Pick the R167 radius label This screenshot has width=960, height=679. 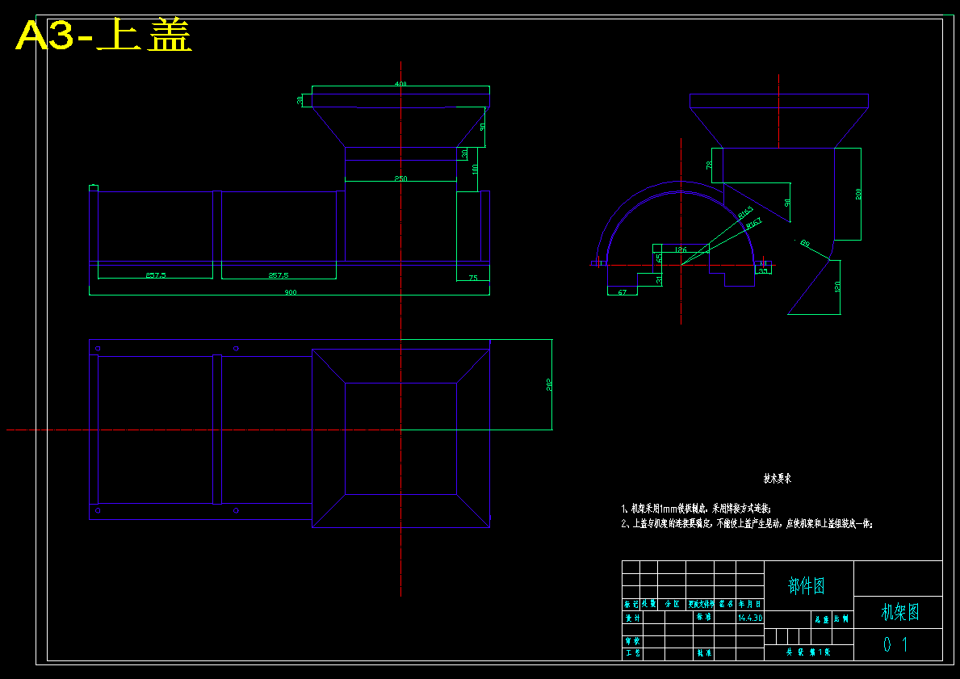[x=753, y=224]
